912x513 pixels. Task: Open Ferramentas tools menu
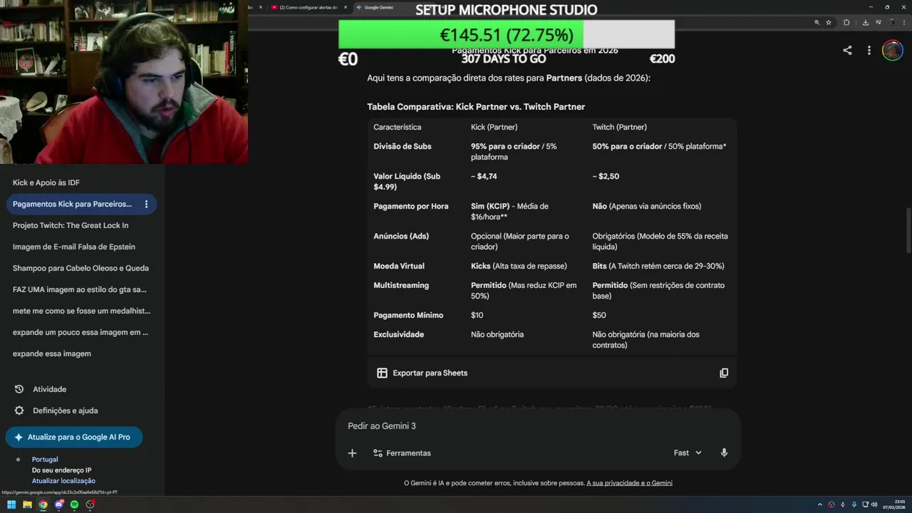[403, 453]
